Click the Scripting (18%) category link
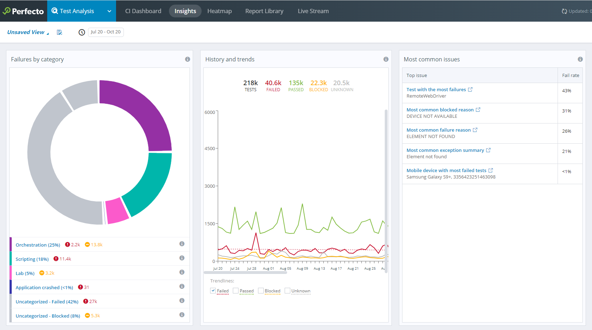592x330 pixels. pos(32,259)
